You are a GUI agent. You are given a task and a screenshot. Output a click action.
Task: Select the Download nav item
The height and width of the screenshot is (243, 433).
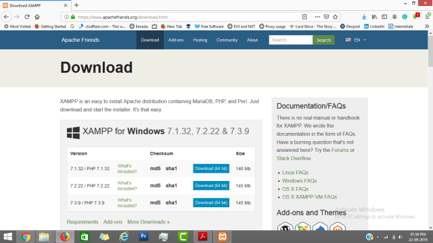150,40
